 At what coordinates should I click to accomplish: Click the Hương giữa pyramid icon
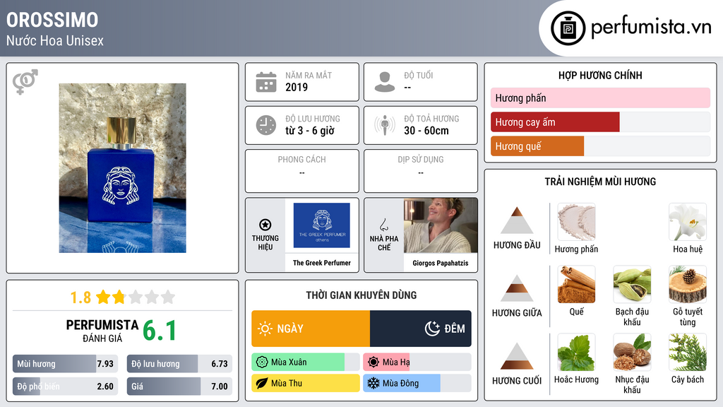pos(517,288)
